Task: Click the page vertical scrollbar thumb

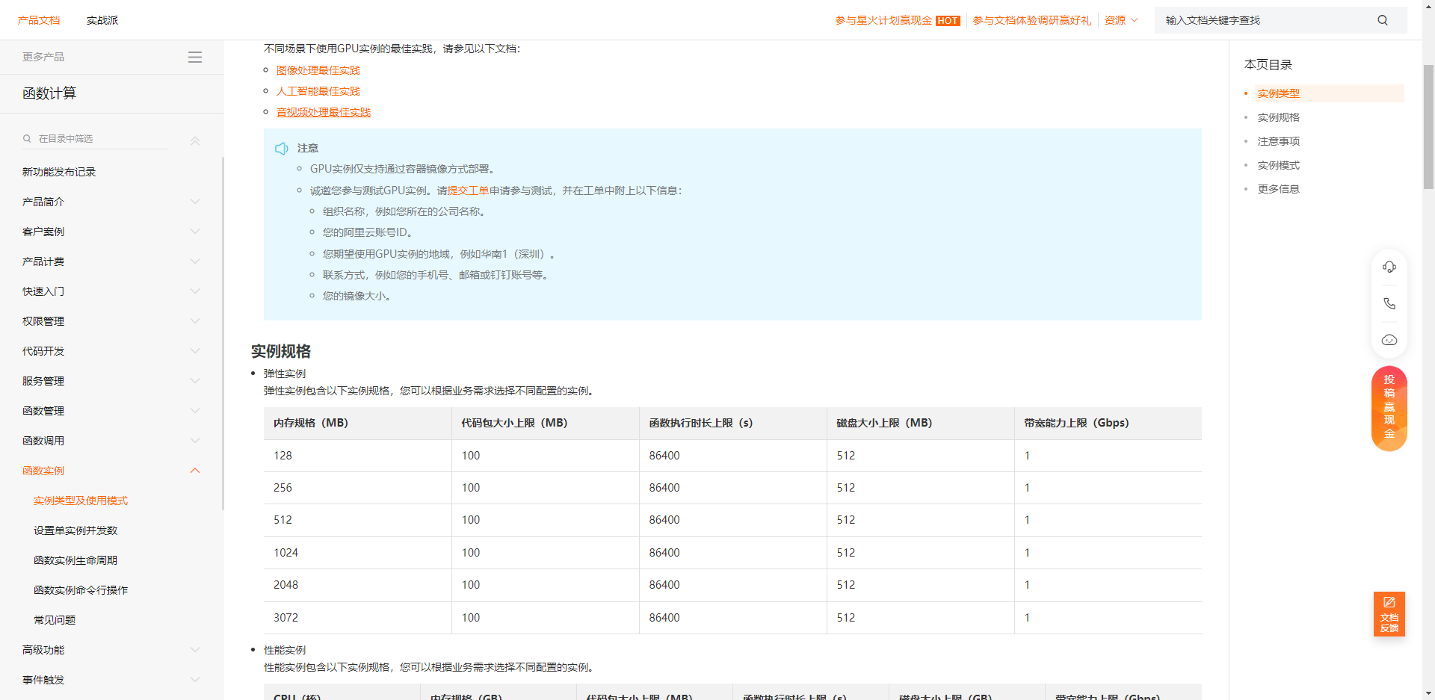Action: click(x=1428, y=127)
